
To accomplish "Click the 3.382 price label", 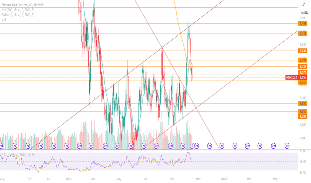I will (x=303, y=34).
